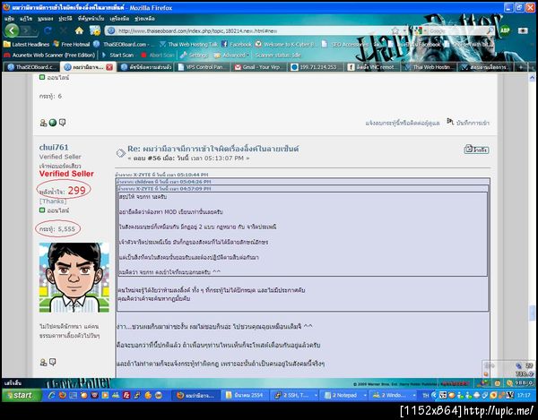Click Abort Scan in the Acunetix toolbar

click(158, 55)
